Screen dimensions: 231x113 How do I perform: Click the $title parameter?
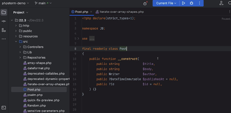pos(148,64)
